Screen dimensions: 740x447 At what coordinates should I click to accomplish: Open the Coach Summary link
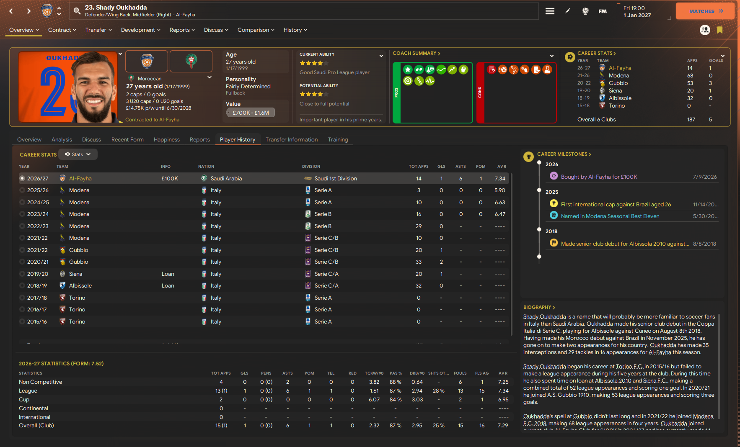tap(416, 54)
